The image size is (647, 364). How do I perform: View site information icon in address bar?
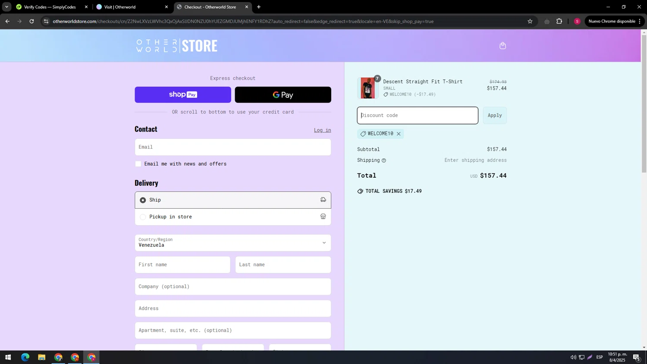[46, 21]
